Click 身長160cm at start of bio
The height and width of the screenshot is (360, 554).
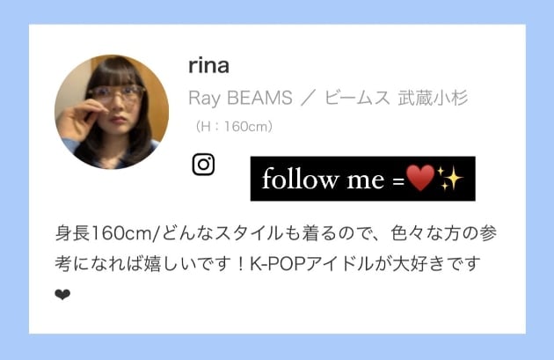pyautogui.click(x=105, y=233)
